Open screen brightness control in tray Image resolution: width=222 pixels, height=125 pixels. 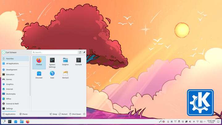click(x=194, y=122)
